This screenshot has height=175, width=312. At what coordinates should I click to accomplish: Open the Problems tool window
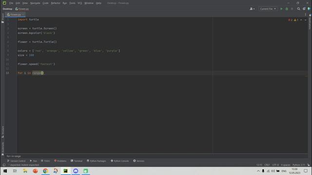[x=60, y=161]
